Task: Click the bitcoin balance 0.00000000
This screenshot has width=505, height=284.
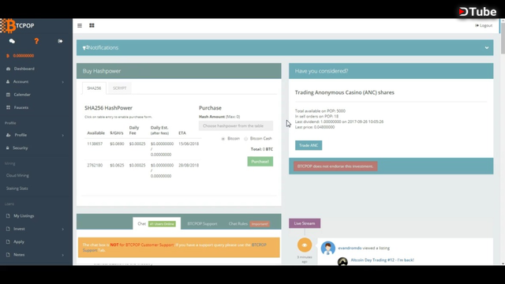Action: 24,56
